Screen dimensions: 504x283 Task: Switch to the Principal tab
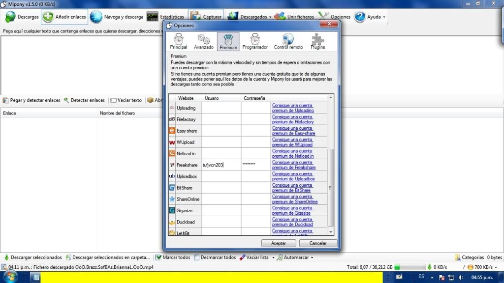point(178,41)
